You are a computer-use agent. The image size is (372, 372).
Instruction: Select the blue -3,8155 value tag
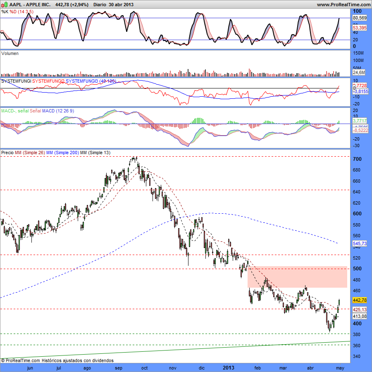point(360,91)
